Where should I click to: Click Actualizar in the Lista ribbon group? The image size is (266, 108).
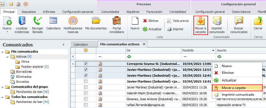tap(152, 29)
